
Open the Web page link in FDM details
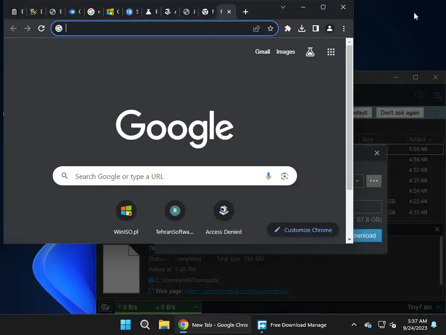tap(236, 291)
